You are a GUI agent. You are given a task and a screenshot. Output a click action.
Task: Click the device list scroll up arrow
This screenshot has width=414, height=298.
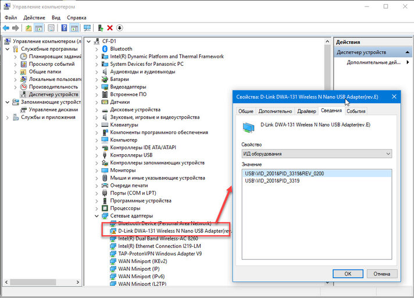pos(327,42)
